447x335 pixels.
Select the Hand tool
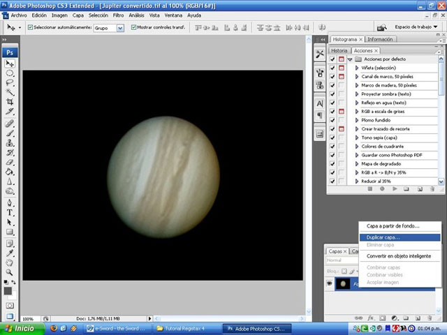[x=10, y=262]
